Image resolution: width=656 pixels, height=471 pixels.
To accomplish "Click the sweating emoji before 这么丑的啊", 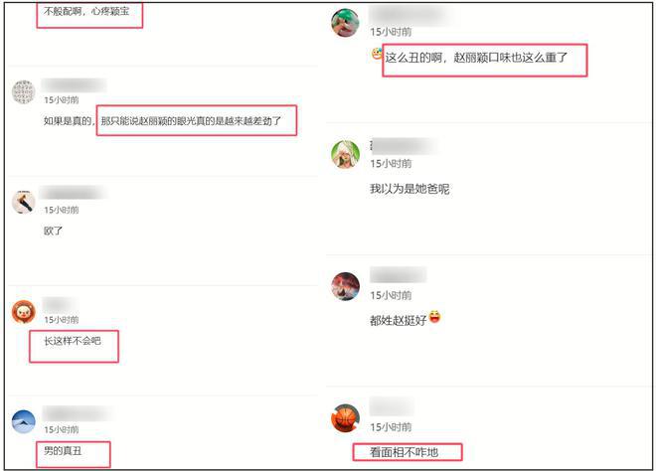I will (x=377, y=54).
